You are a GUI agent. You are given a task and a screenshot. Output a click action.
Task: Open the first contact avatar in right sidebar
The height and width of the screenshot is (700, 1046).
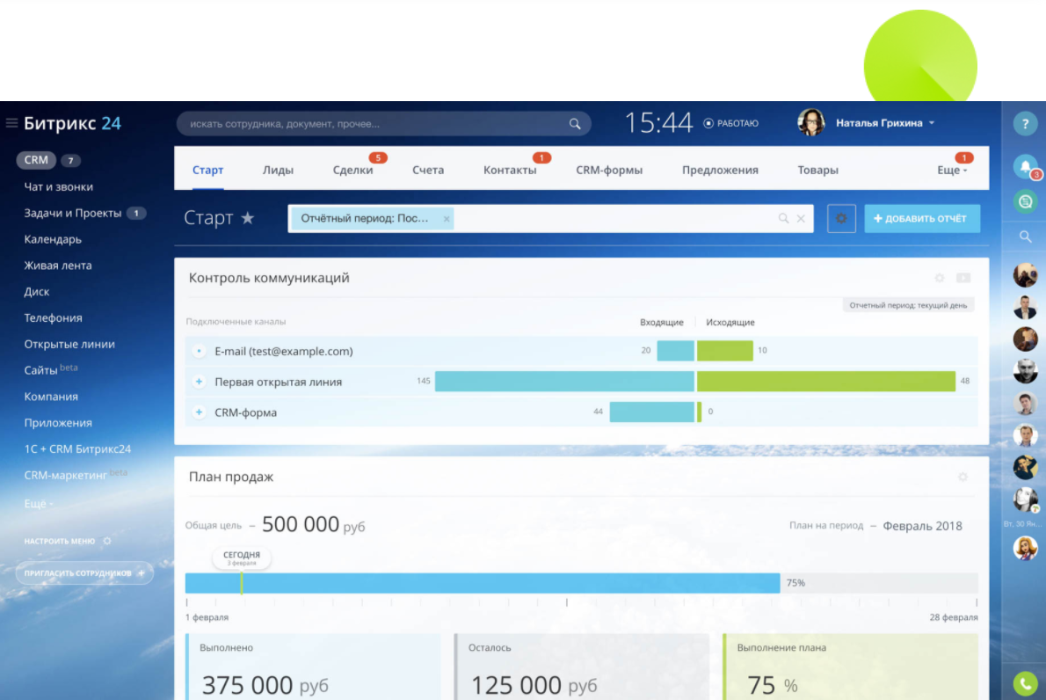coord(1025,274)
